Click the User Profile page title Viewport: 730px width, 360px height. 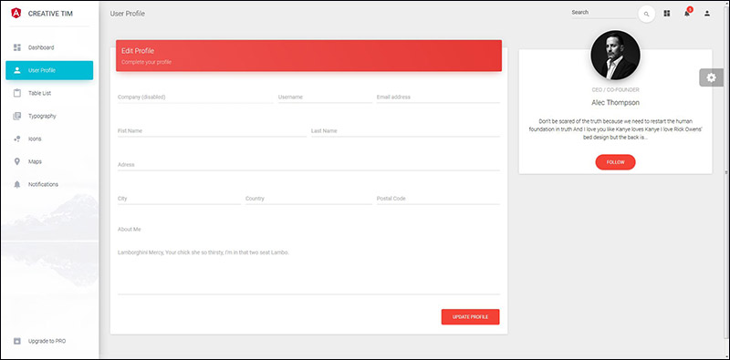pos(127,14)
